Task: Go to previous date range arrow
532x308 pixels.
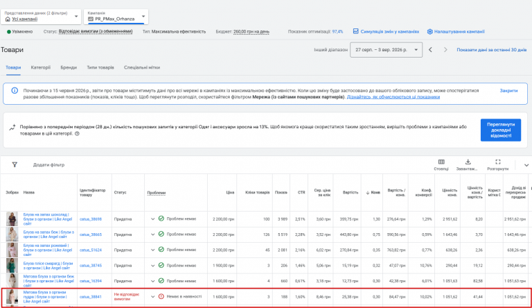Action: tap(430, 50)
